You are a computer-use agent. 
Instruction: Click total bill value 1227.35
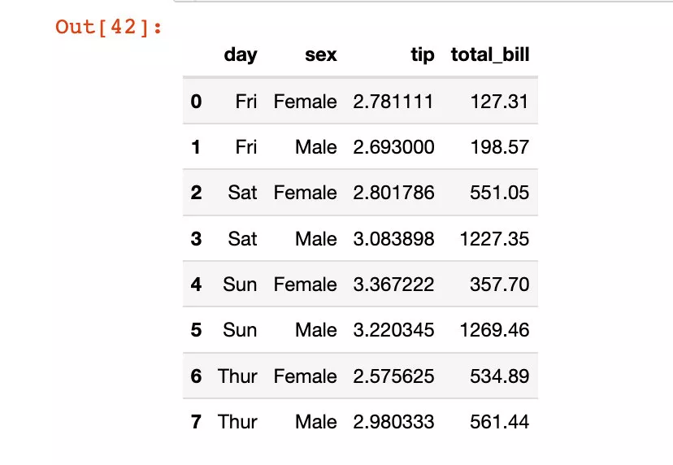(x=494, y=239)
